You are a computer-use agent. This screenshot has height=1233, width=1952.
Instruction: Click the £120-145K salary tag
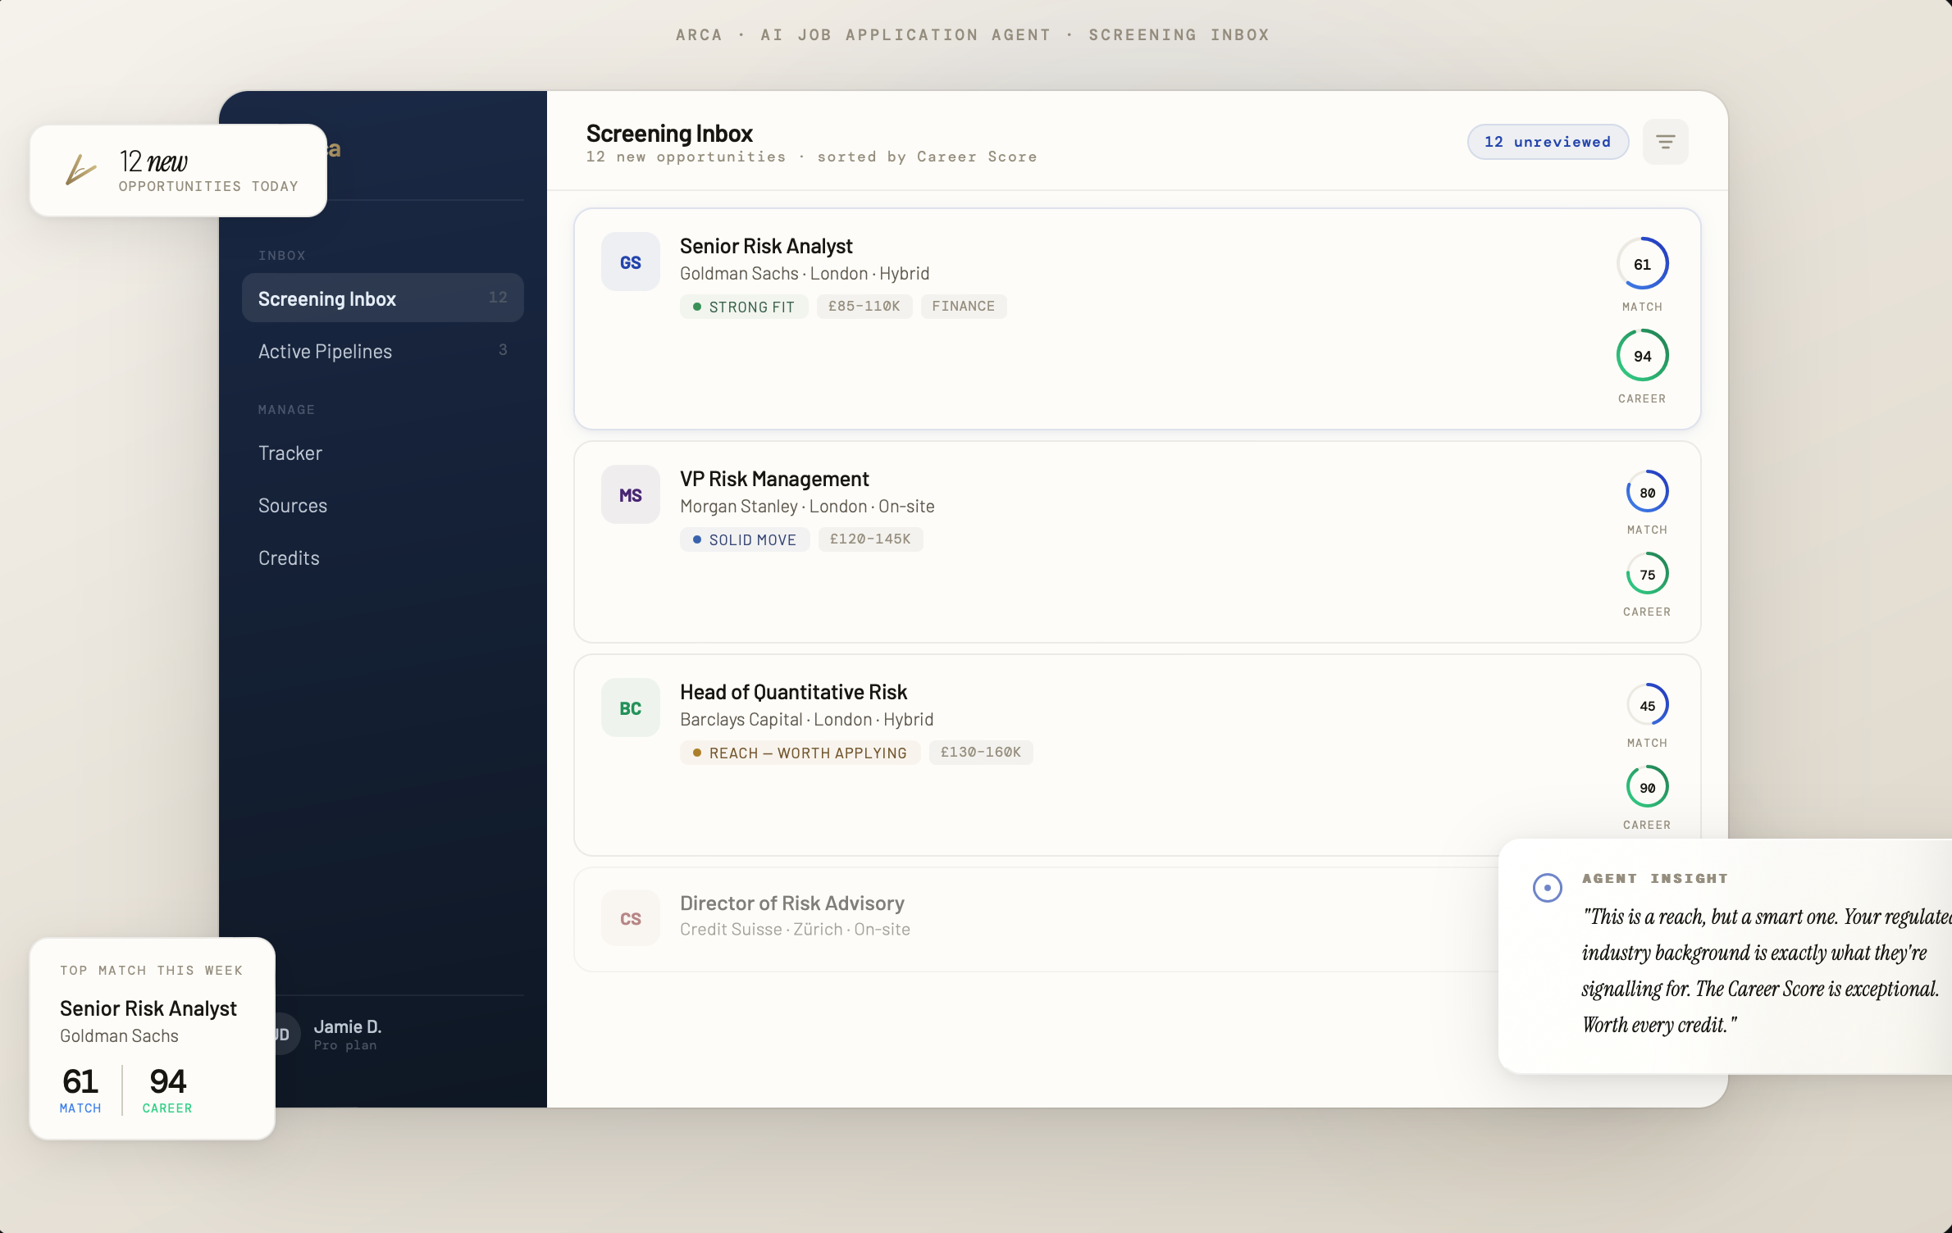869,539
